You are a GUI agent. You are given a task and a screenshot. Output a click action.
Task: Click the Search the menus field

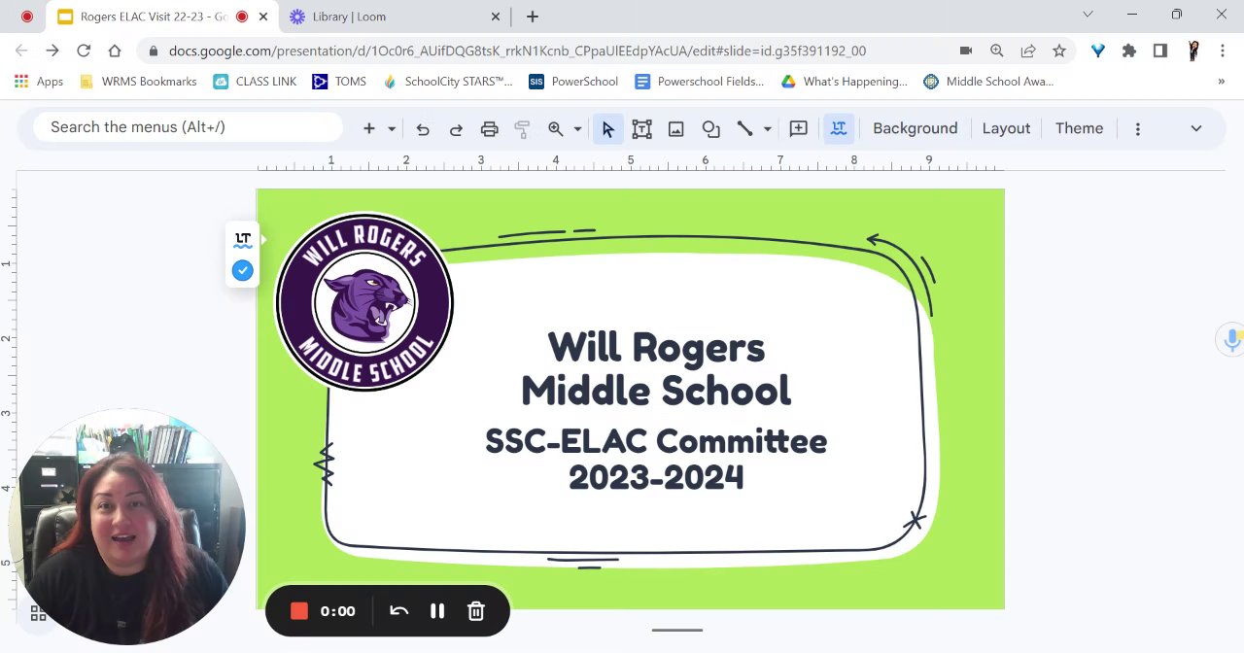click(x=189, y=127)
